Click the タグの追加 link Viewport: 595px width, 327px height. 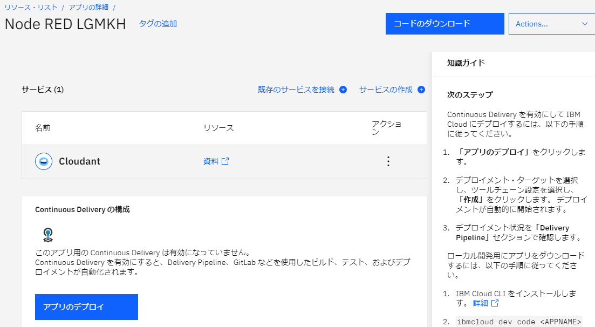pyautogui.click(x=158, y=24)
